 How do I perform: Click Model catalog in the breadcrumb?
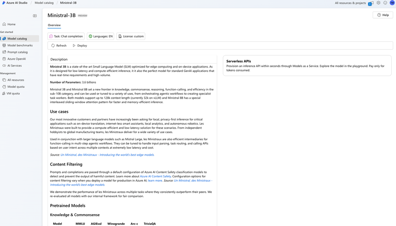(x=44, y=3)
